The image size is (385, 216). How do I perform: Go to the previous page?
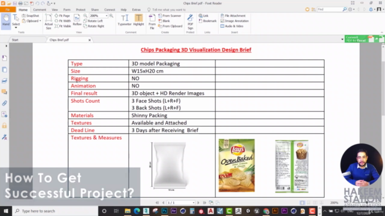click(163, 203)
